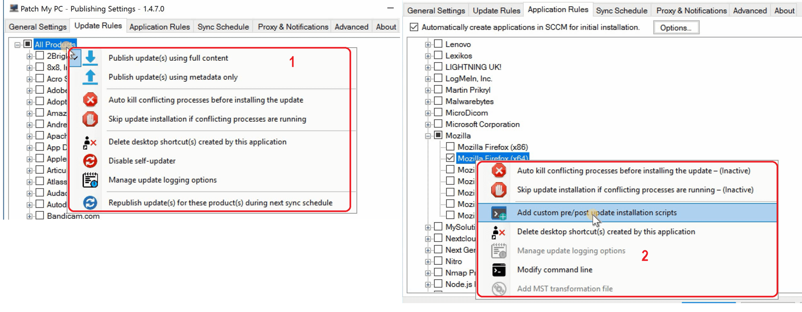
Task: Click the Options... button
Action: [x=676, y=28]
